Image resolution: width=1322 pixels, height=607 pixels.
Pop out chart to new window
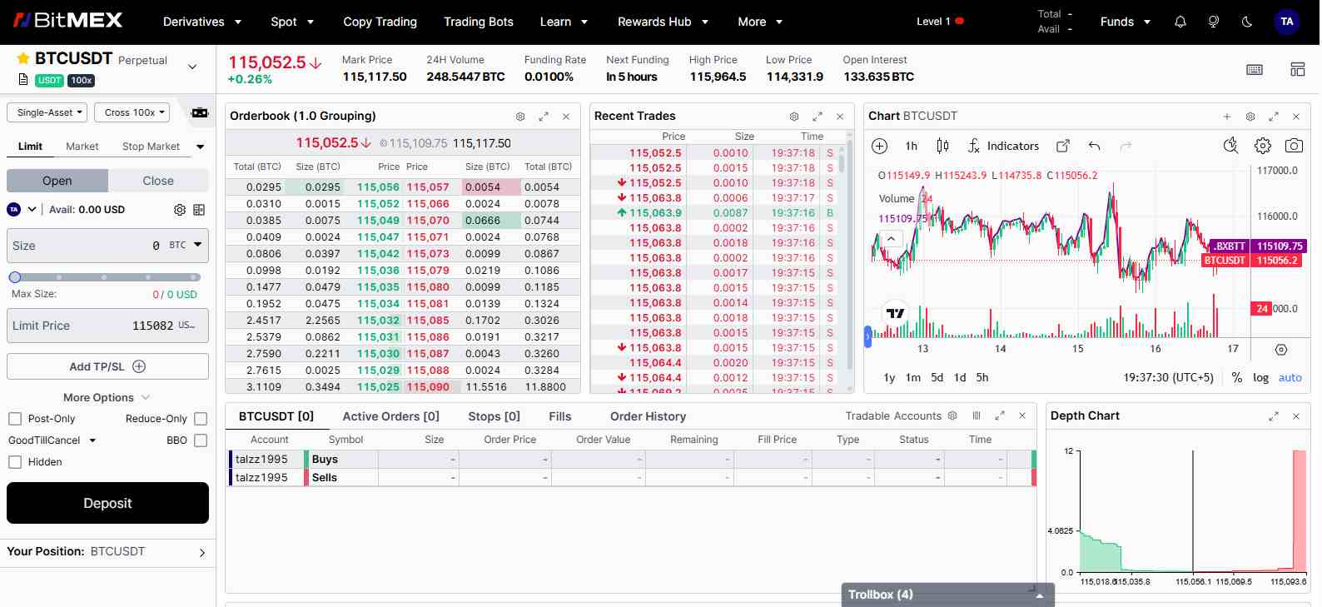[x=1062, y=147]
